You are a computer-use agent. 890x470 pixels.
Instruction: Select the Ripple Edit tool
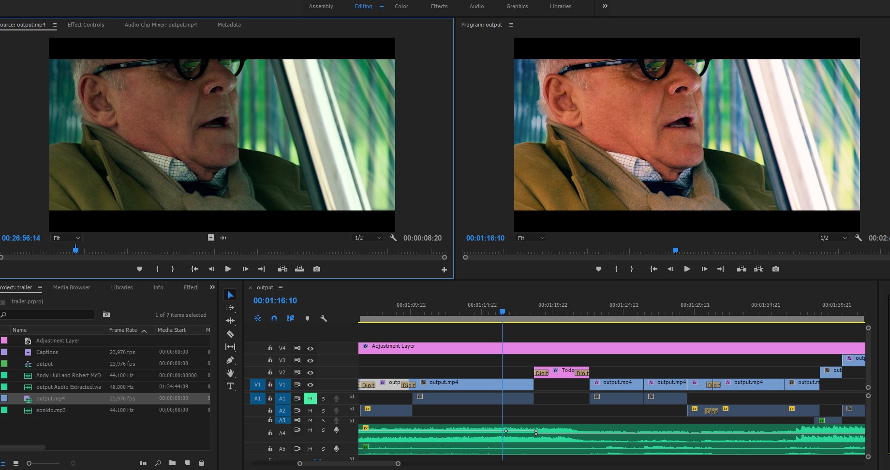(230, 321)
